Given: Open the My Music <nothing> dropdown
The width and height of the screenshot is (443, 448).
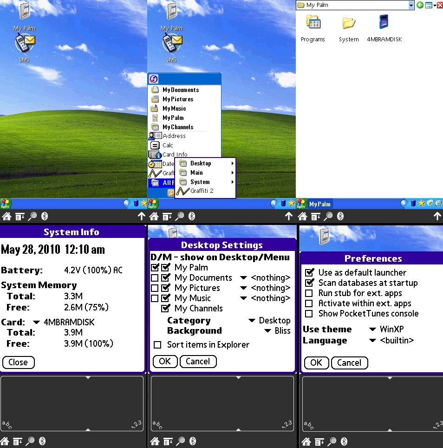Looking at the screenshot, I should point(265,298).
